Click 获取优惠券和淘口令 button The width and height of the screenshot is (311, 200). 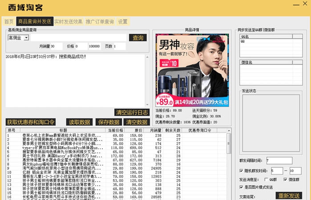click(31, 122)
